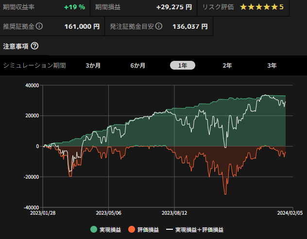The height and width of the screenshot is (239, 307).
Task: Click the 2023/08/12 x-axis date label
Action: (x=174, y=213)
